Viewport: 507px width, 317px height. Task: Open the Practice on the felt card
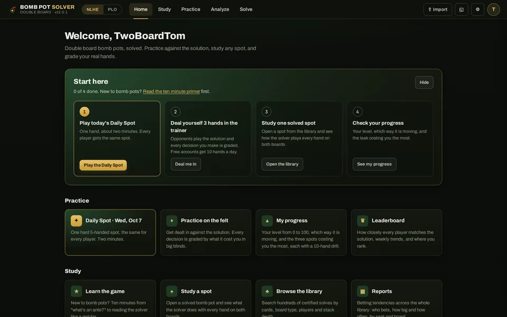(205, 232)
